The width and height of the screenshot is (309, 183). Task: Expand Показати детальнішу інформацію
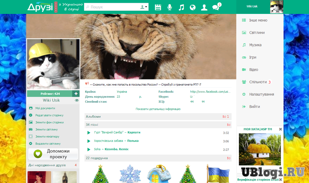pos(158,109)
